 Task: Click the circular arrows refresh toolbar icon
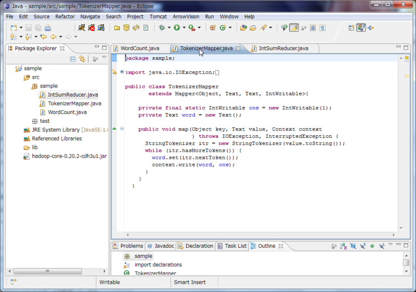pos(136,28)
